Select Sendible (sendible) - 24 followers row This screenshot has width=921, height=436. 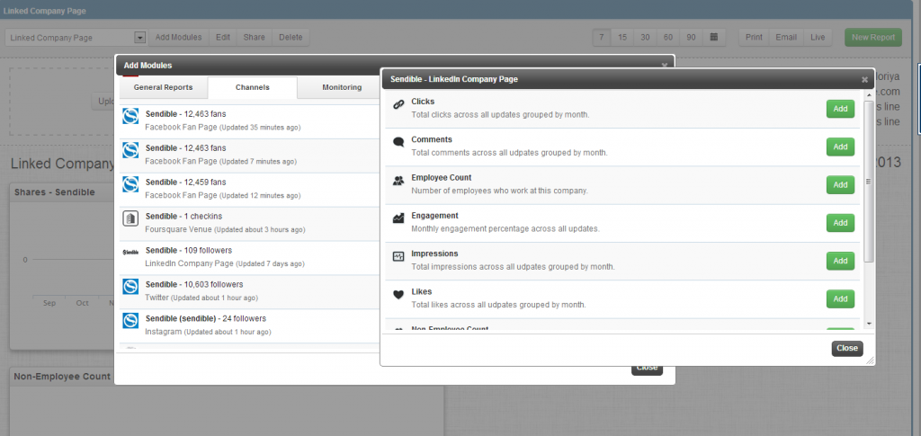tap(250, 325)
